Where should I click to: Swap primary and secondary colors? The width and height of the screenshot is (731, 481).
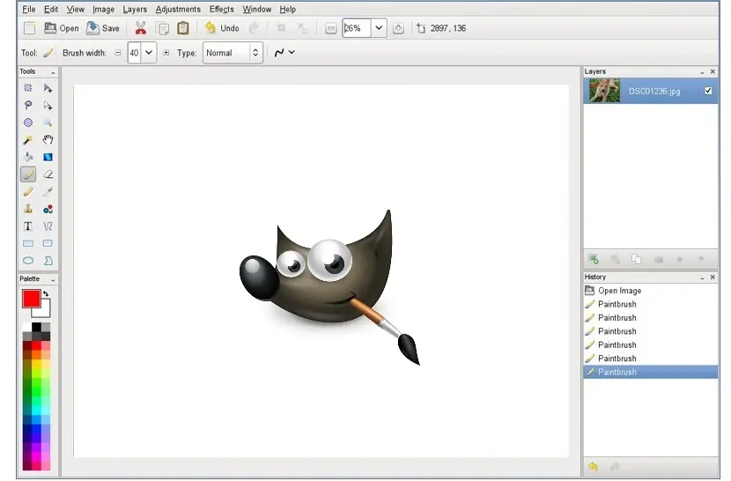pos(46,293)
